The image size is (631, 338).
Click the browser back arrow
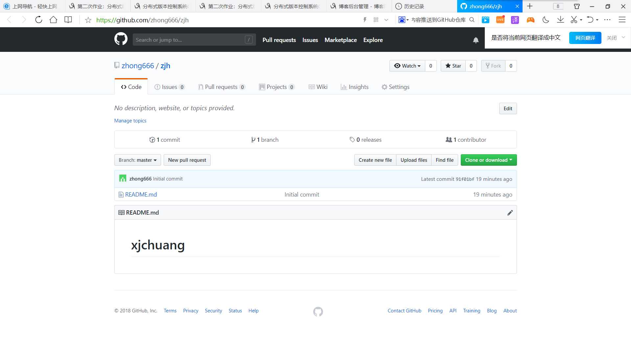point(9,20)
